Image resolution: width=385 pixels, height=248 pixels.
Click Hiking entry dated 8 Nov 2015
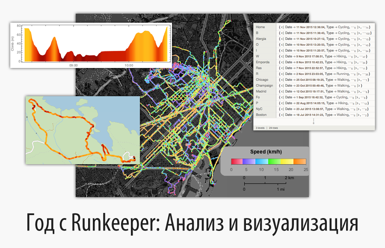(x=323, y=62)
